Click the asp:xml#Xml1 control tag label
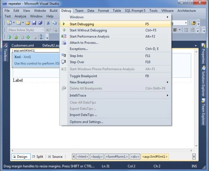The image size is (209, 171). click(24, 50)
